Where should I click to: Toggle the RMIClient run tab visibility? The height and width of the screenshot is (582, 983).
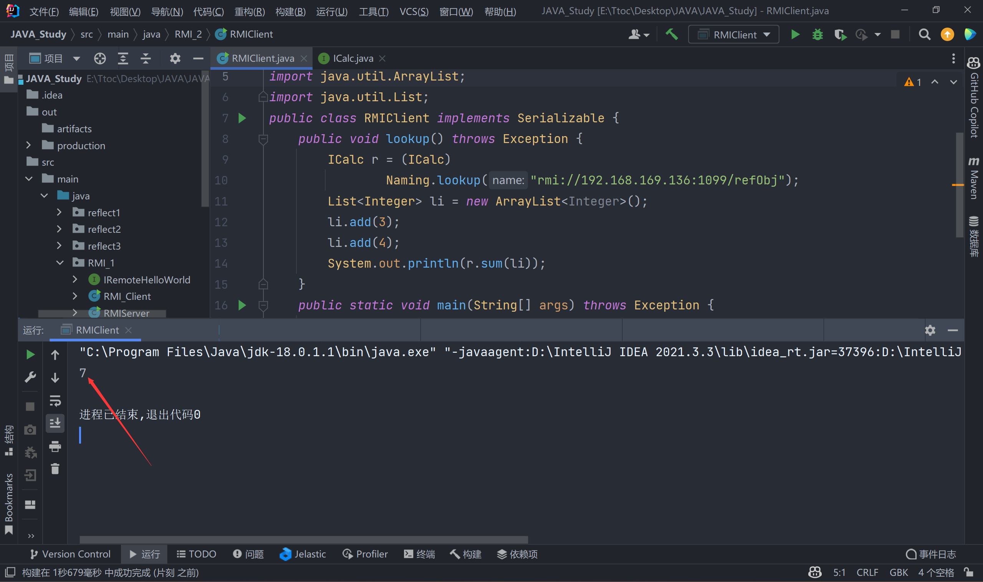pyautogui.click(x=97, y=330)
